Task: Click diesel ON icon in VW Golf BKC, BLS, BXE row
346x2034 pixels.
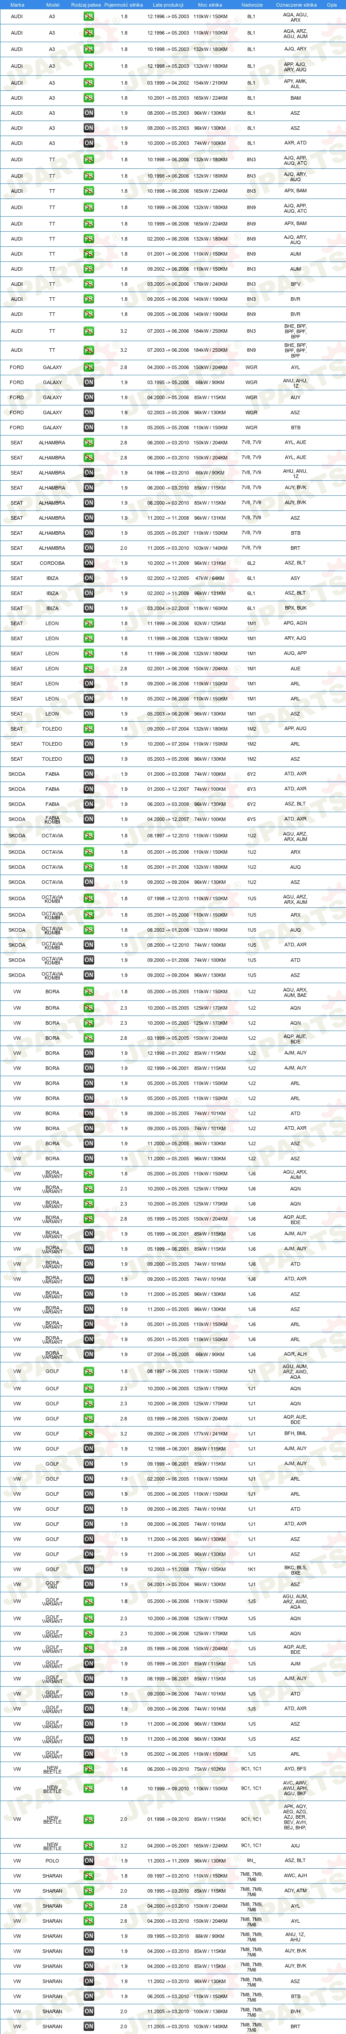Action: [88, 1569]
